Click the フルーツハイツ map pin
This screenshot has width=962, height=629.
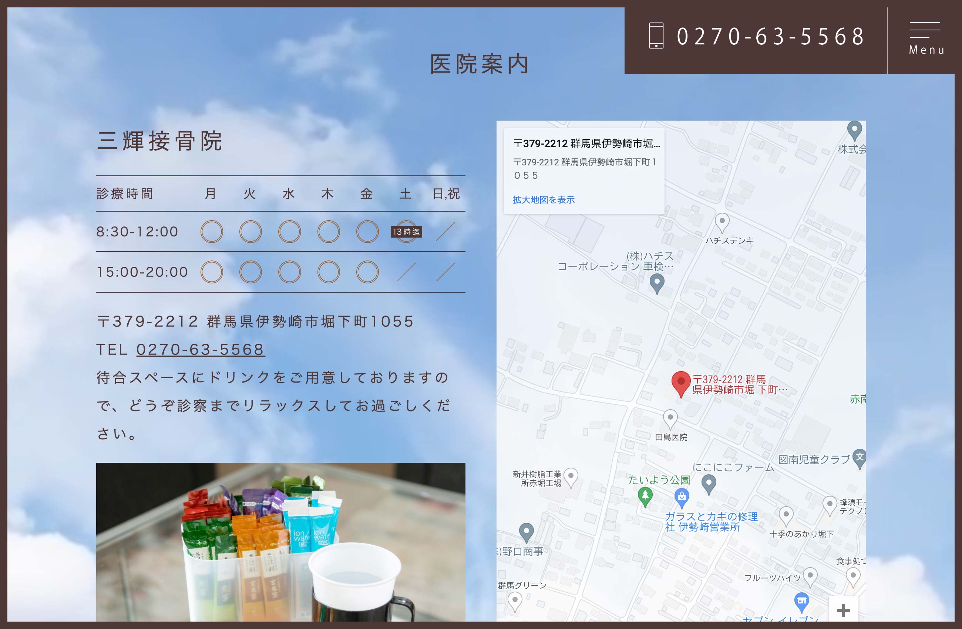pos(810,576)
